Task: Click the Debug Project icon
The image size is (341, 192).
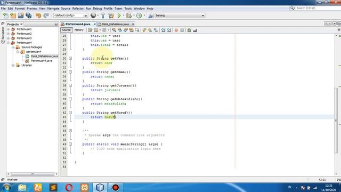Action: [x=129, y=15]
